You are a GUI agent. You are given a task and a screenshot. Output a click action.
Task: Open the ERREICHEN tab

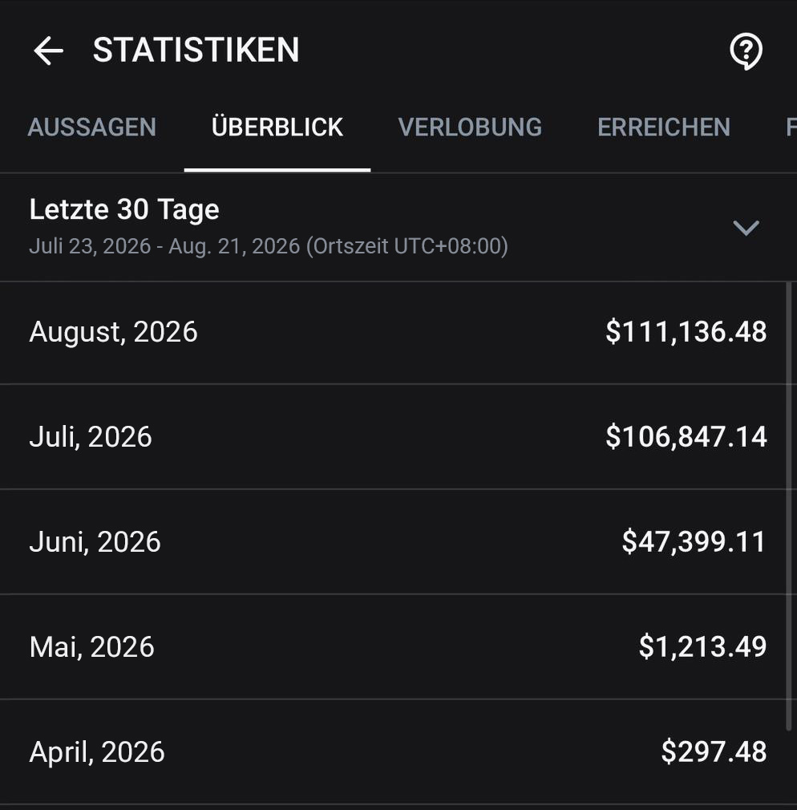click(x=664, y=127)
